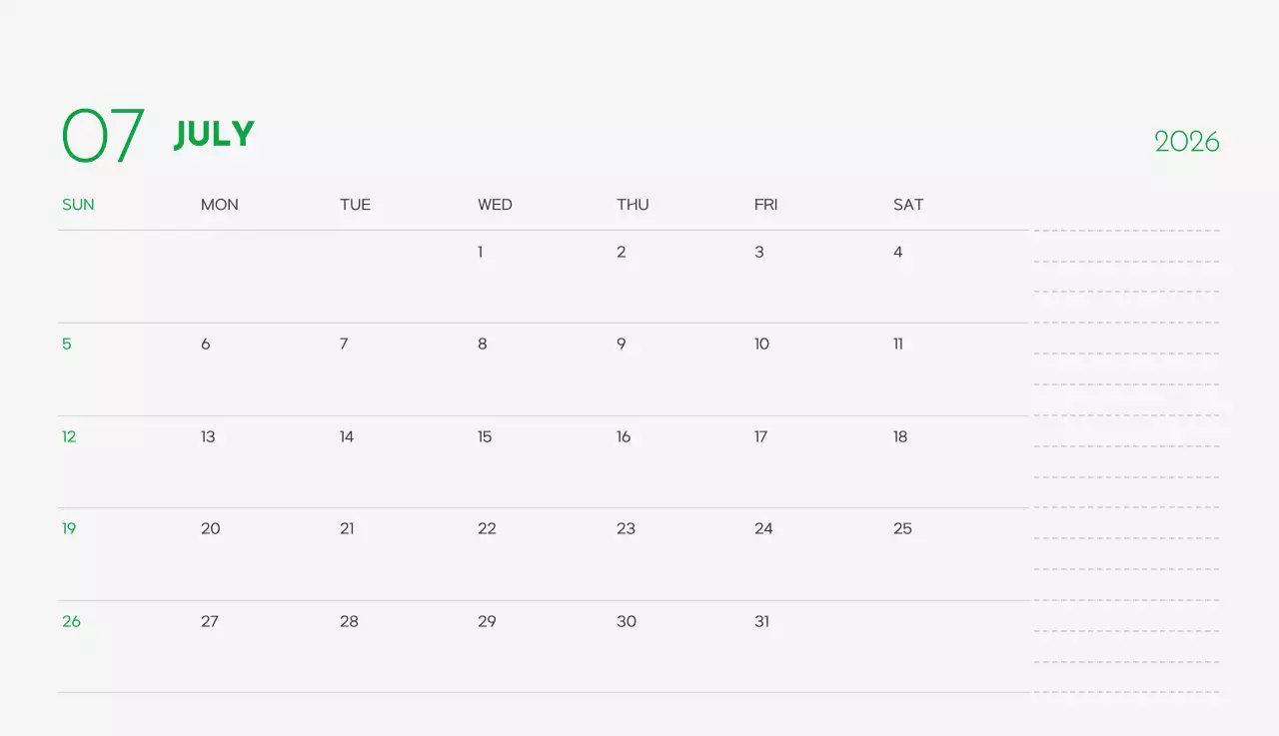This screenshot has width=1279, height=736.
Task: Select July 21 in the Tuesday column
Action: pyautogui.click(x=347, y=529)
